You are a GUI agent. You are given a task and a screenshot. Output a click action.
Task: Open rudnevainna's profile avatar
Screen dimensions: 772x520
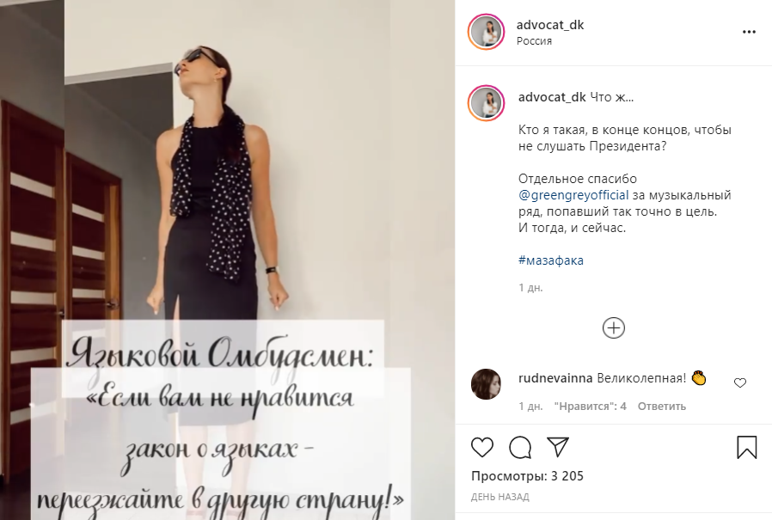[x=486, y=383]
